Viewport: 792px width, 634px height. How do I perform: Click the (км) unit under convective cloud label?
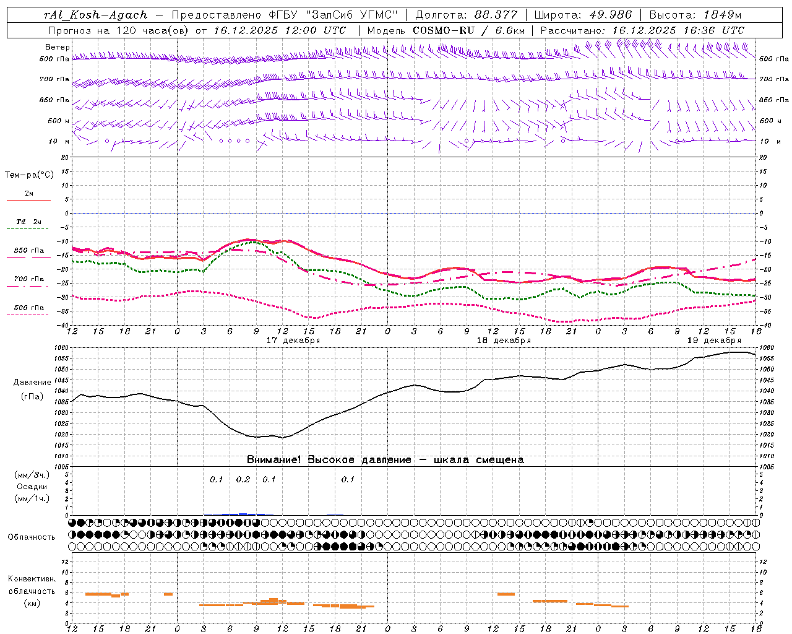coord(32,603)
